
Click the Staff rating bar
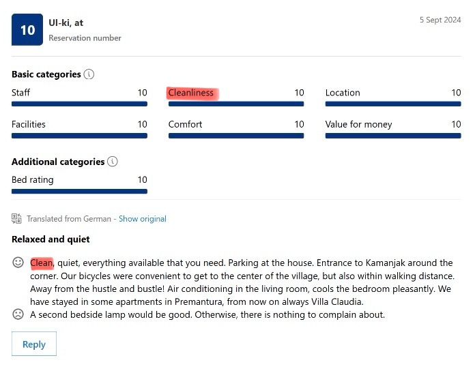[x=79, y=104]
